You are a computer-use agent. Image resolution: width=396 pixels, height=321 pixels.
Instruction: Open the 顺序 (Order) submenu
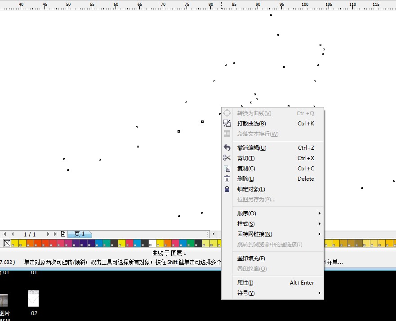click(272, 214)
